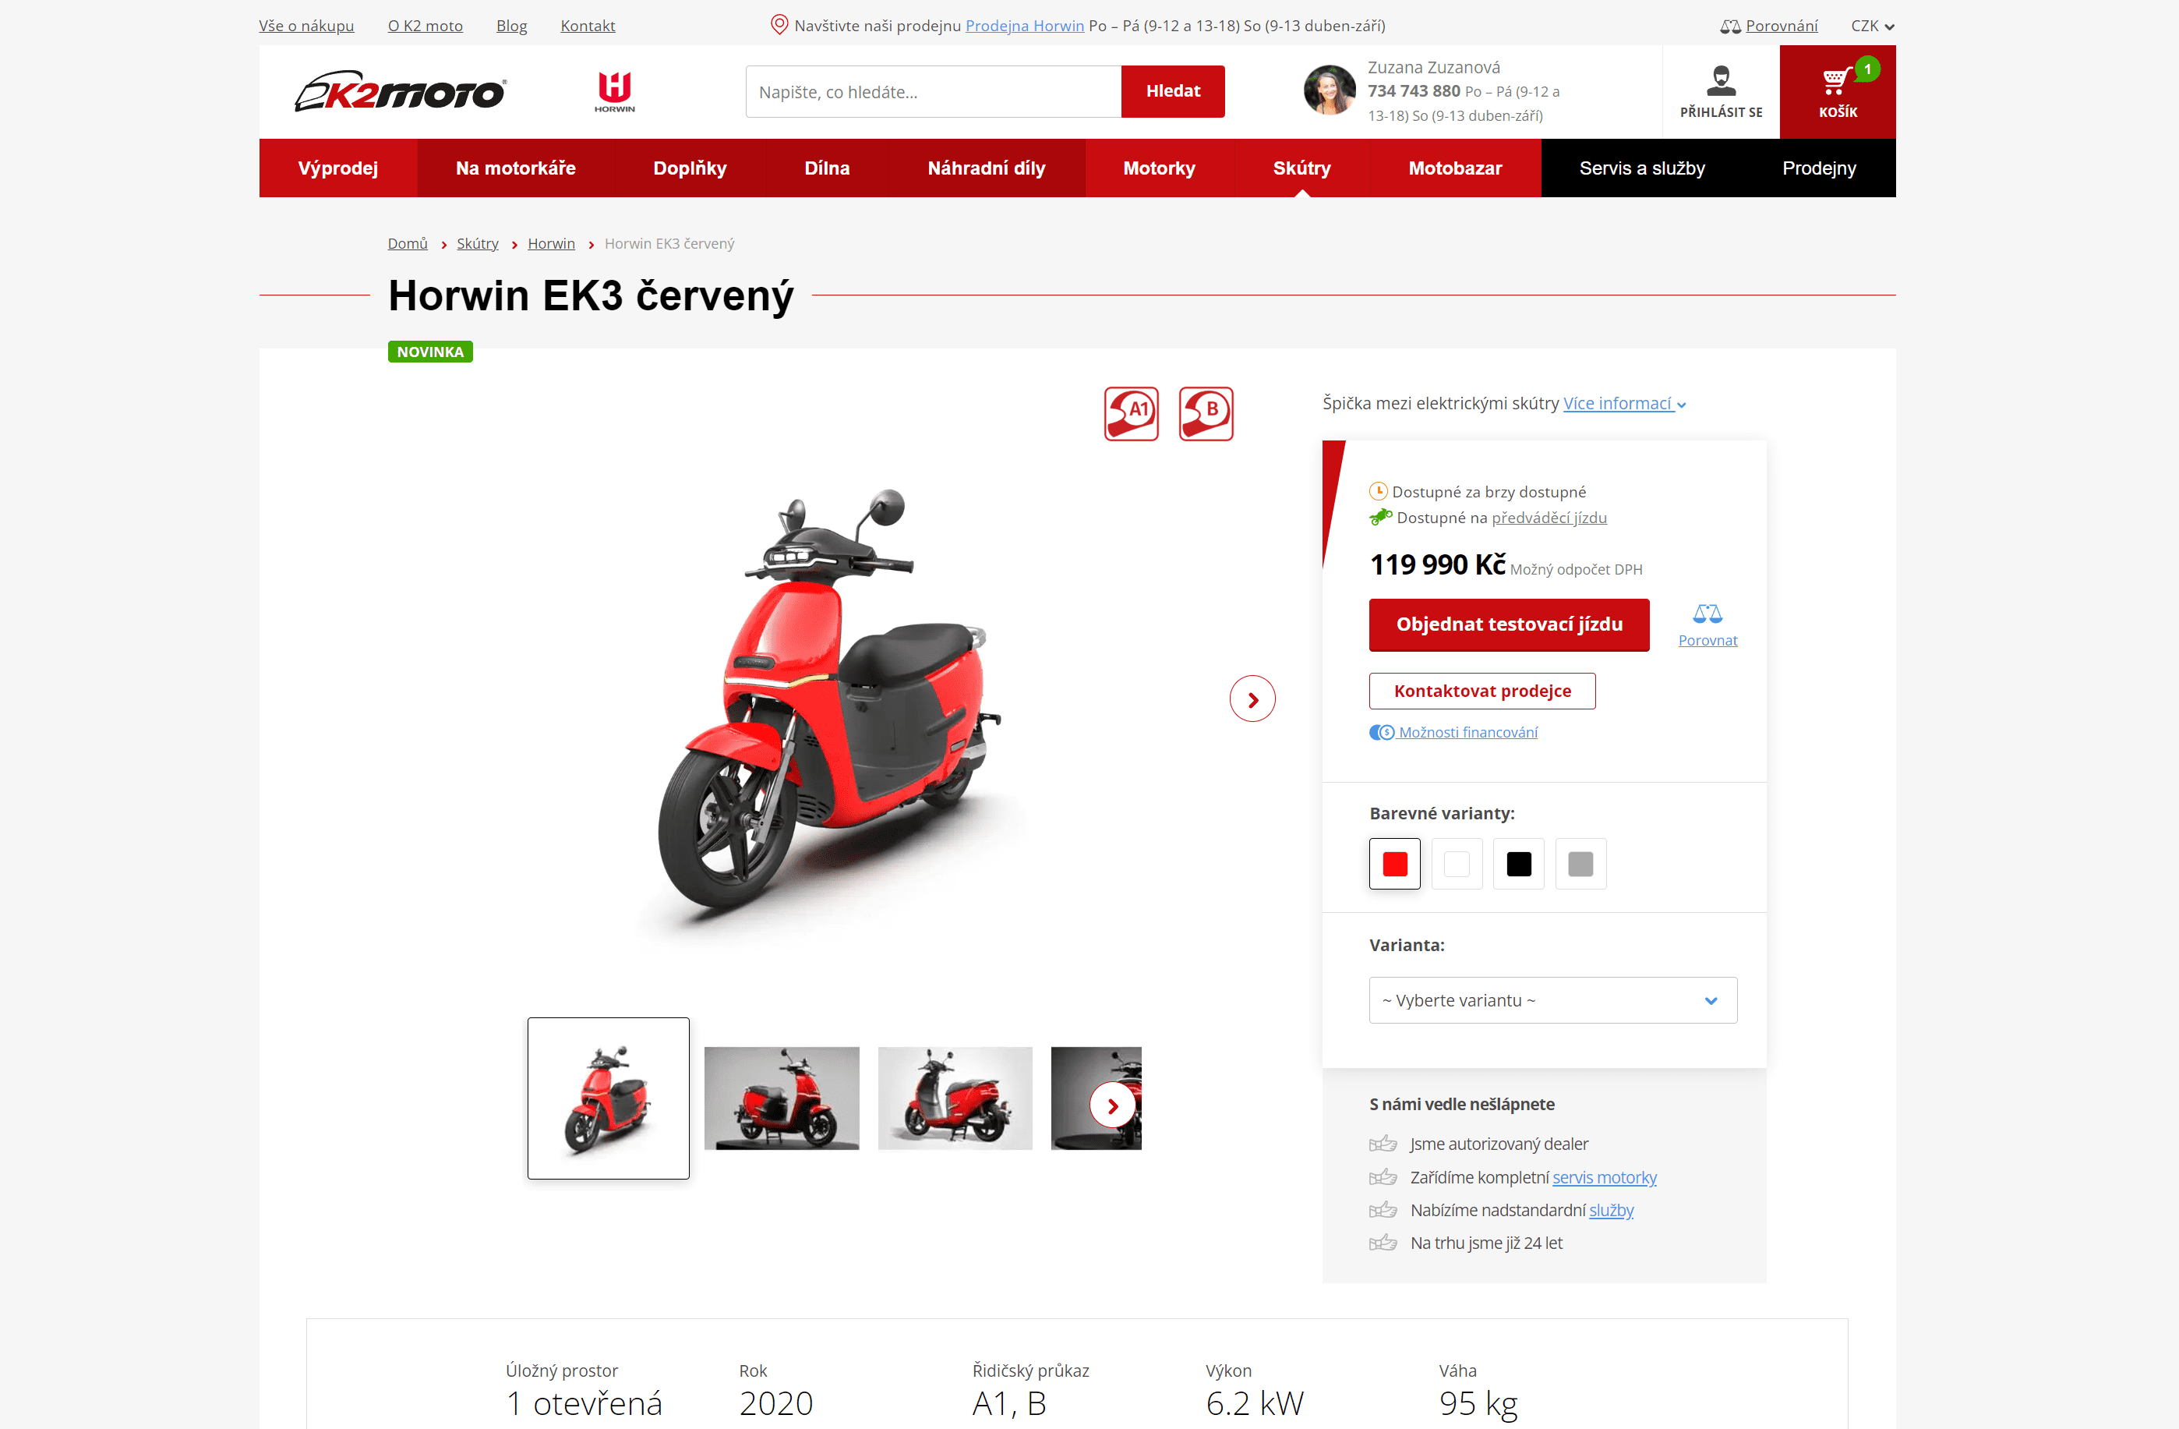
Task: Select the white color variant
Action: click(1456, 863)
